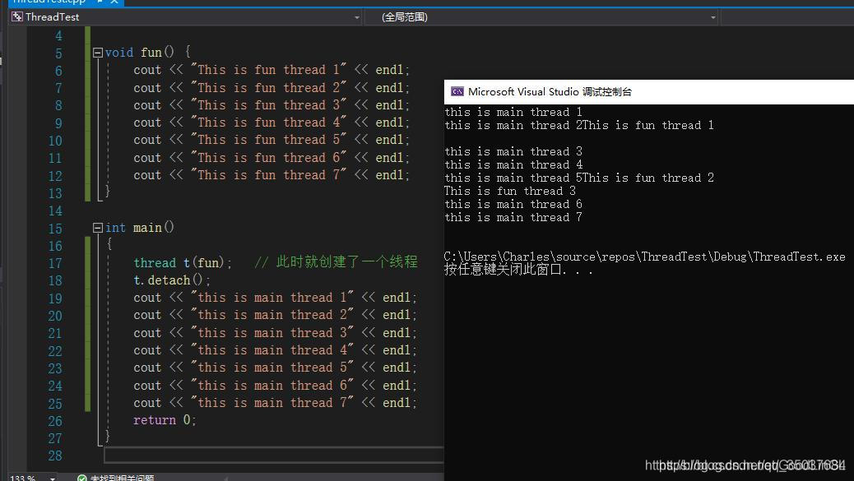This screenshot has height=481, width=854.
Task: Open the 133 % zoom dropdown
Action: (53, 479)
